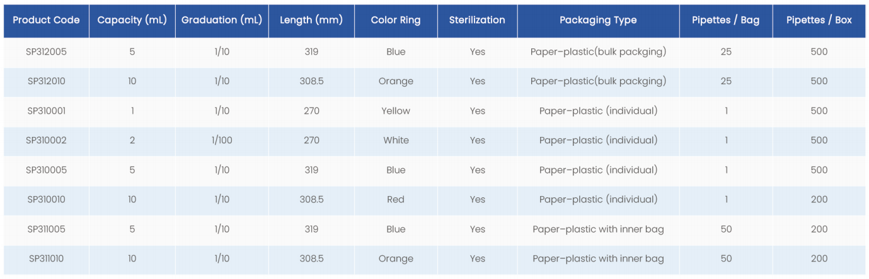
Task: Select product code SP312005
Action: pos(47,52)
